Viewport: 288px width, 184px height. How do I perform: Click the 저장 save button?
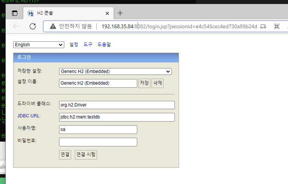click(x=144, y=83)
